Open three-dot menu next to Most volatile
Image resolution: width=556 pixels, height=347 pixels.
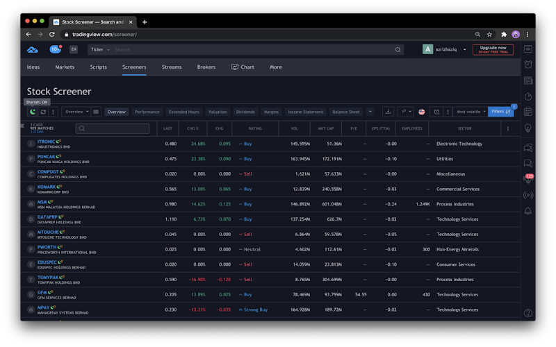tap(448, 112)
